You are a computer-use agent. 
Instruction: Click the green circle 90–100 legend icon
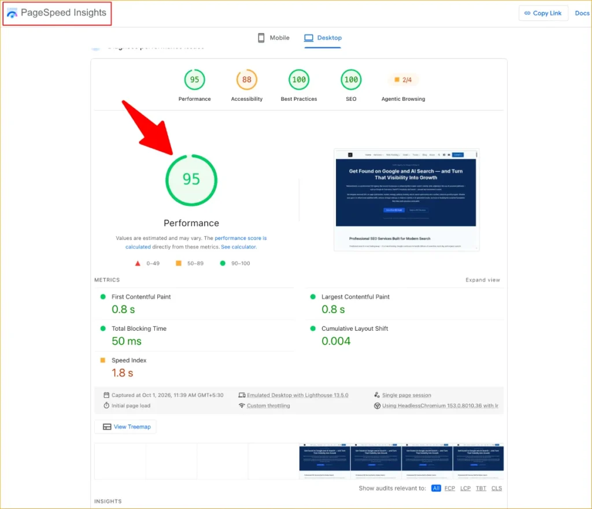coord(223,263)
